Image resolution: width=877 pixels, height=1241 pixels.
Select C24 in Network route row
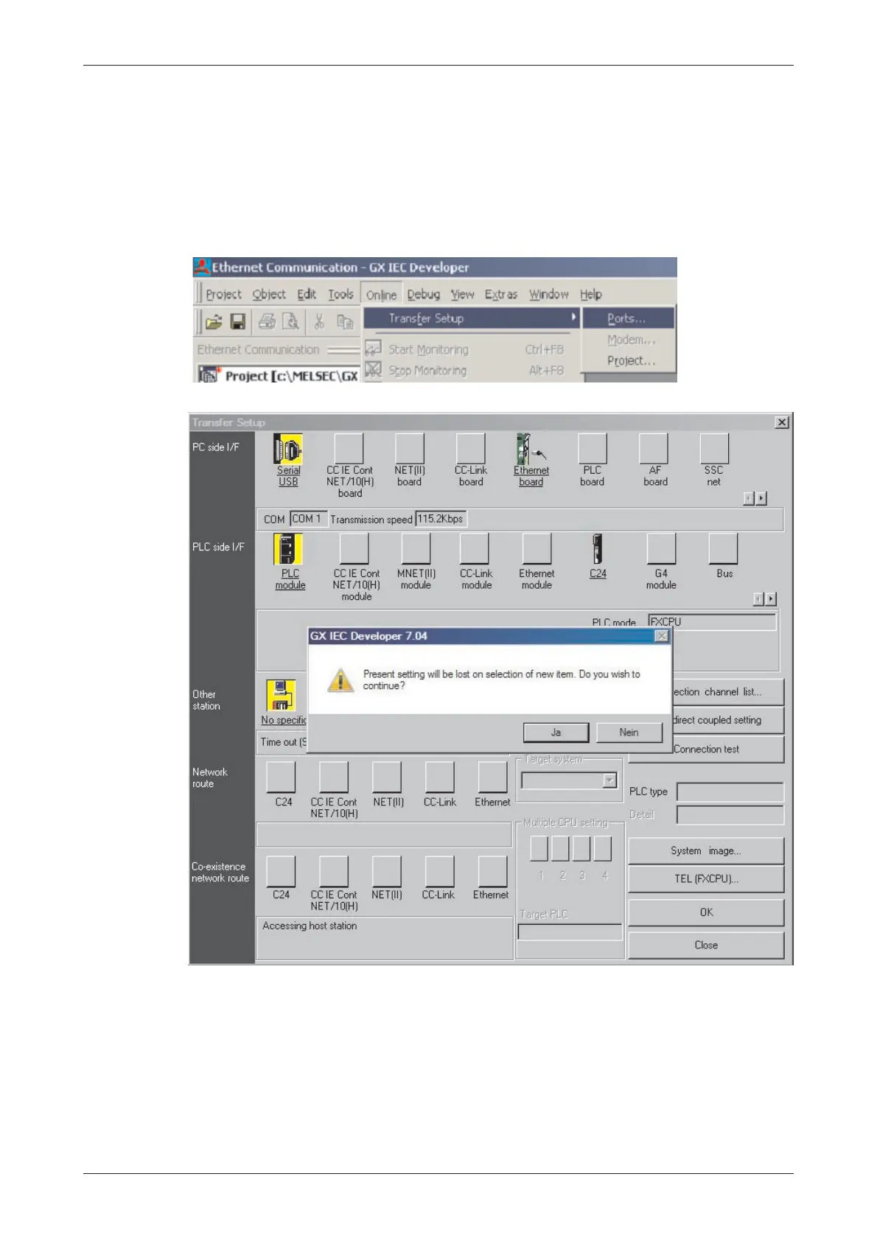(x=281, y=777)
